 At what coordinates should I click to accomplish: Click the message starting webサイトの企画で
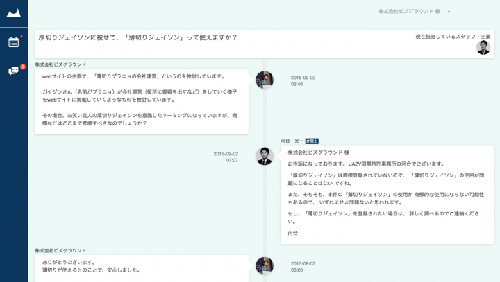pos(142,102)
